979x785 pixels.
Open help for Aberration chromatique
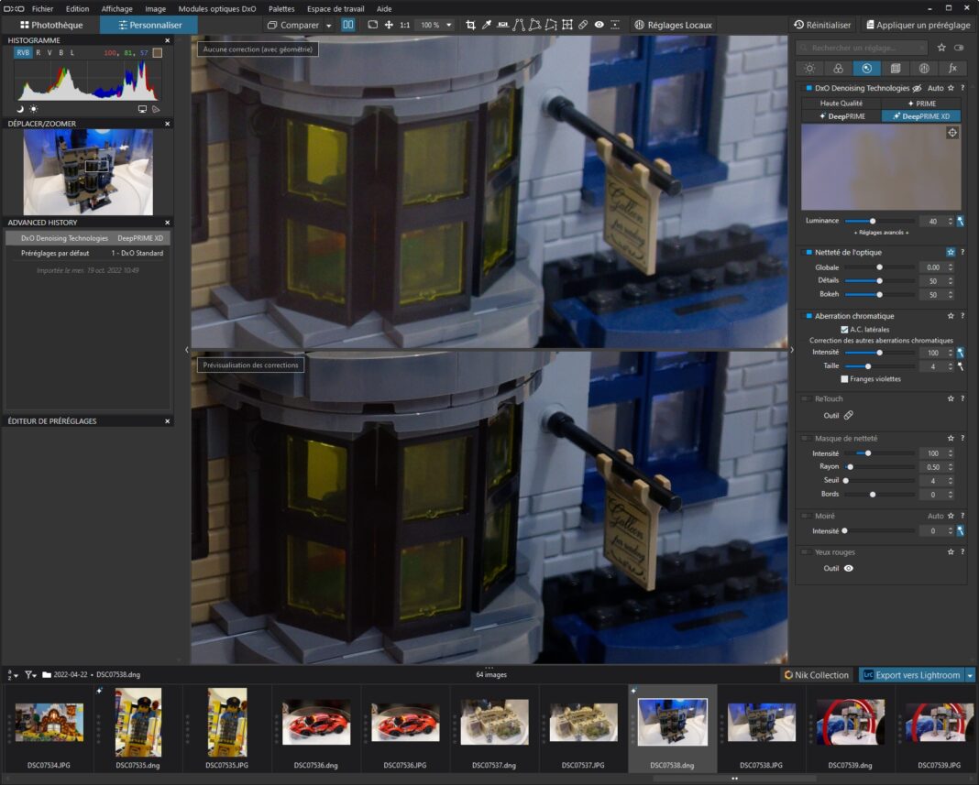pyautogui.click(x=962, y=316)
